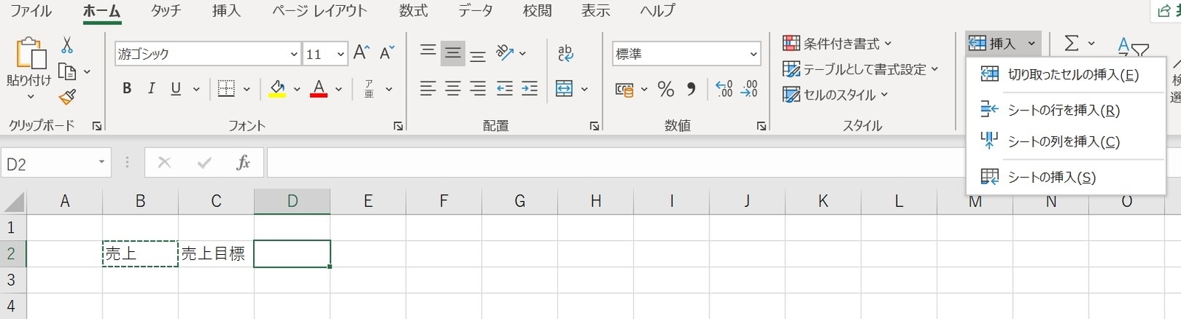
Task: Click the Sort and Filter icon
Action: coord(1133,47)
